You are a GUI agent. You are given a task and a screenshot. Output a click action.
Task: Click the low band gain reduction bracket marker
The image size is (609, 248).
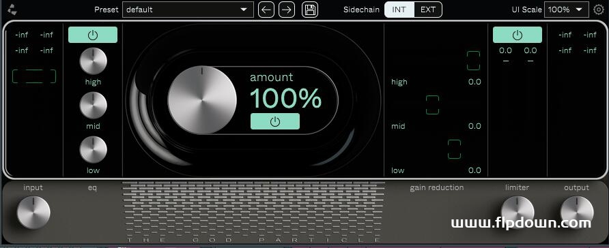coord(454,149)
